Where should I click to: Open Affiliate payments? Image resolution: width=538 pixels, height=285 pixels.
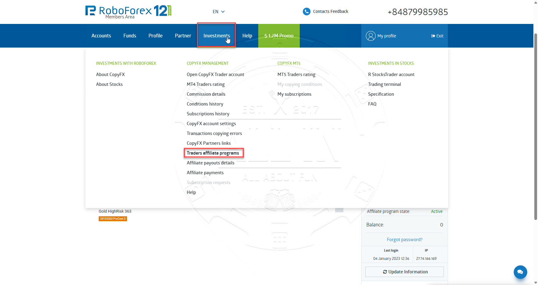coord(205,173)
